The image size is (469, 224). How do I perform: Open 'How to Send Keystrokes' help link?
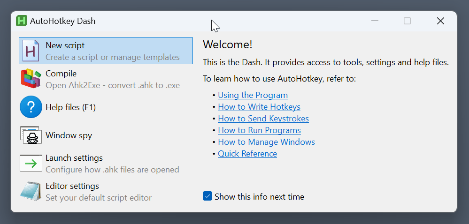point(263,119)
